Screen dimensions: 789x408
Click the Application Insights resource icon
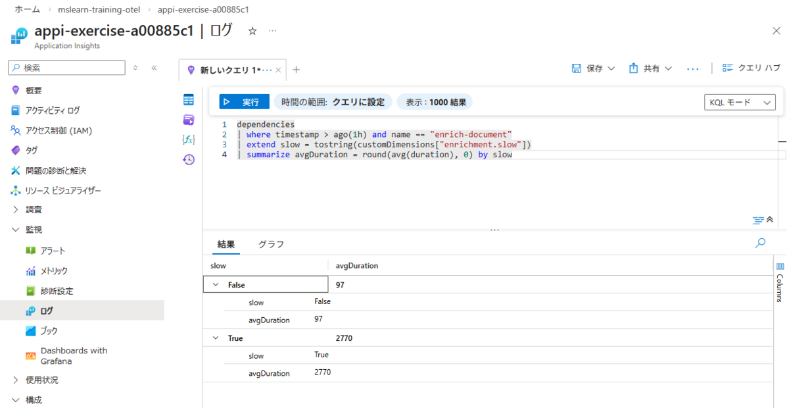(20, 35)
